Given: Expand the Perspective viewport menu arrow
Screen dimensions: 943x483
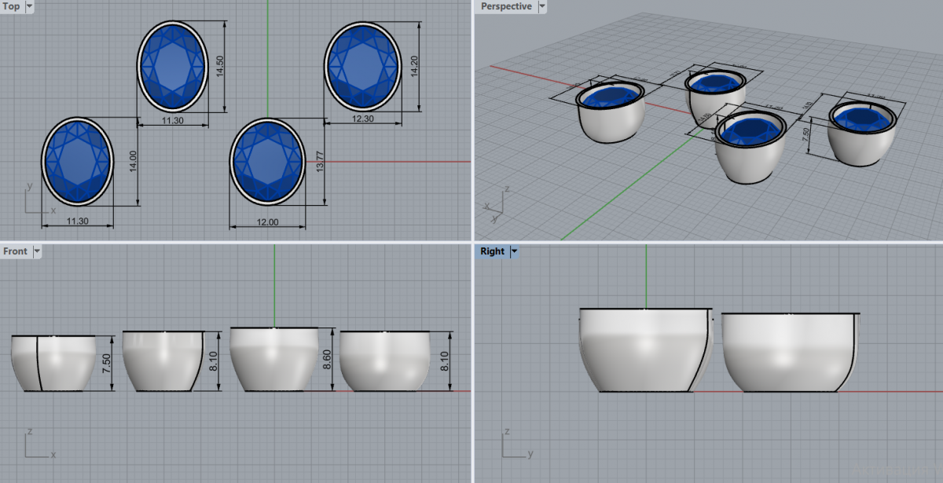Looking at the screenshot, I should click(x=542, y=6).
